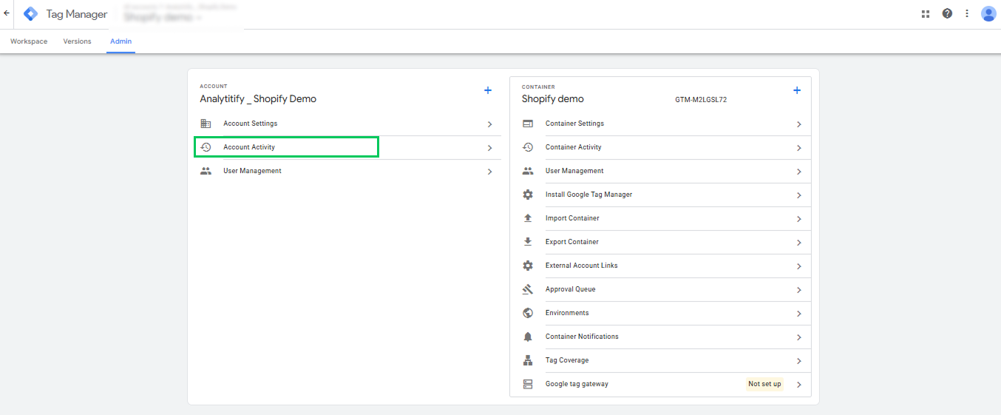Open the Google apps grid icon
Viewport: 1001px width, 415px height.
925,13
